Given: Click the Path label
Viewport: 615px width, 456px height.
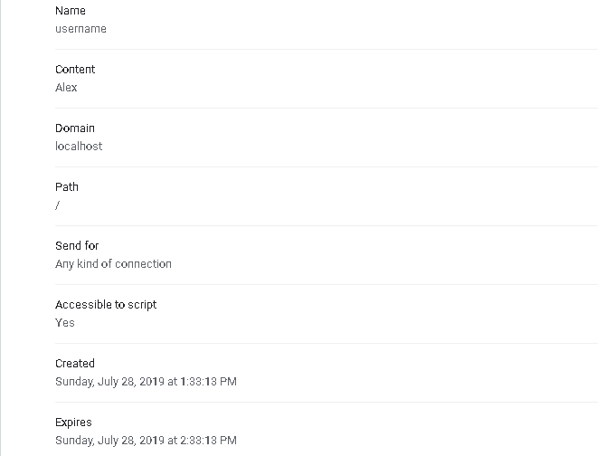Looking at the screenshot, I should (67, 187).
